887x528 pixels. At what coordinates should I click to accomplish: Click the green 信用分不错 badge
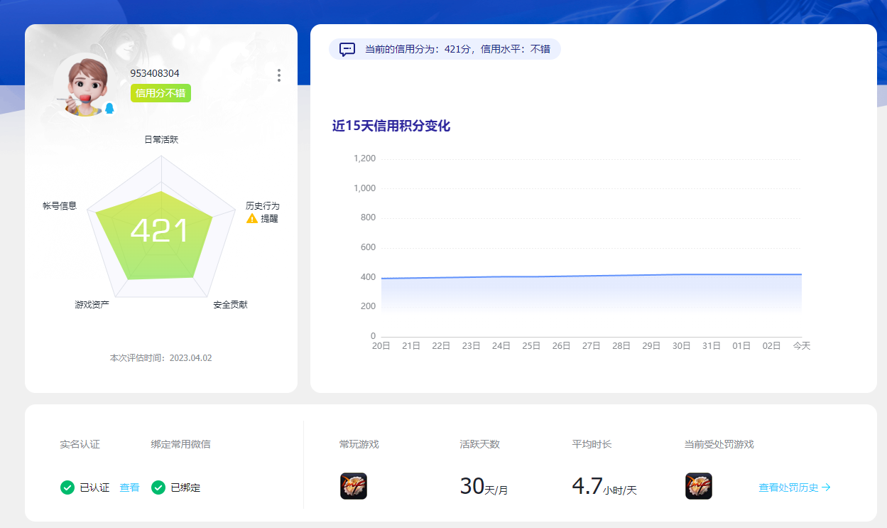[x=160, y=93]
